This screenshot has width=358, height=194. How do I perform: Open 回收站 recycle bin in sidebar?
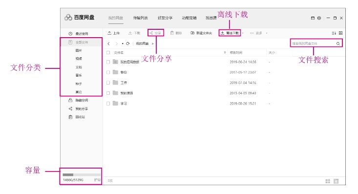(70, 117)
